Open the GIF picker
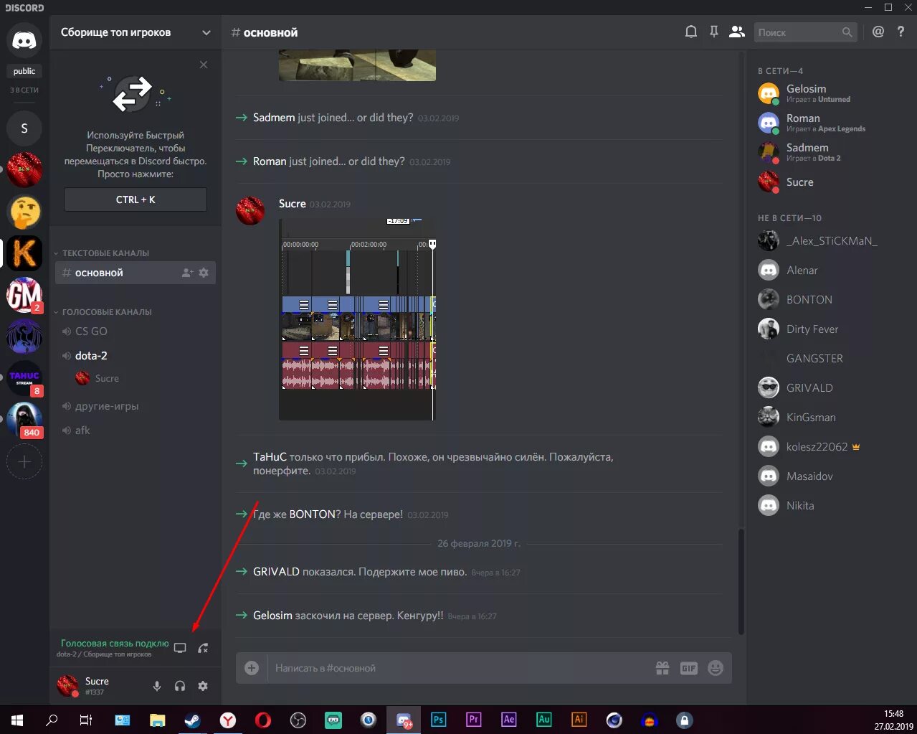This screenshot has height=734, width=917. pos(689,668)
